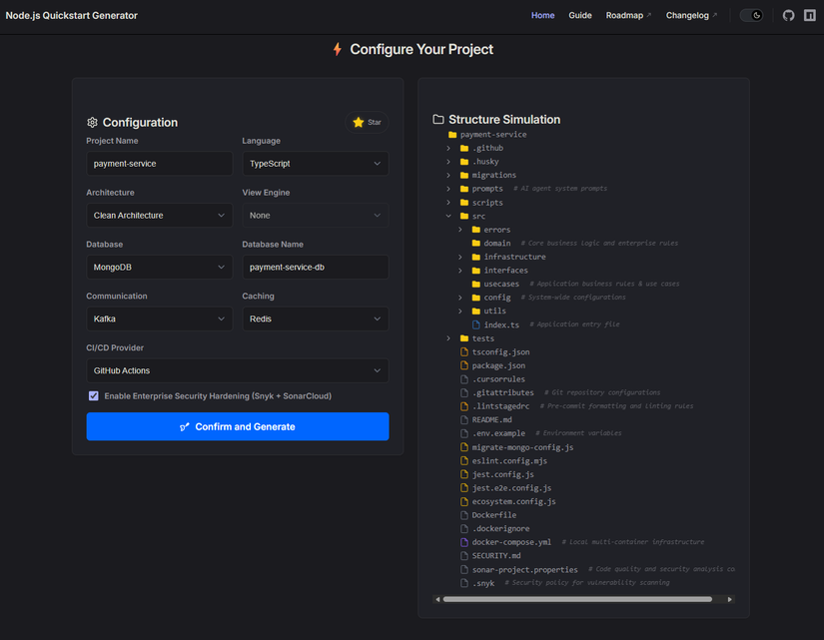
Task: Click the domain folder icon
Action: [x=476, y=243]
